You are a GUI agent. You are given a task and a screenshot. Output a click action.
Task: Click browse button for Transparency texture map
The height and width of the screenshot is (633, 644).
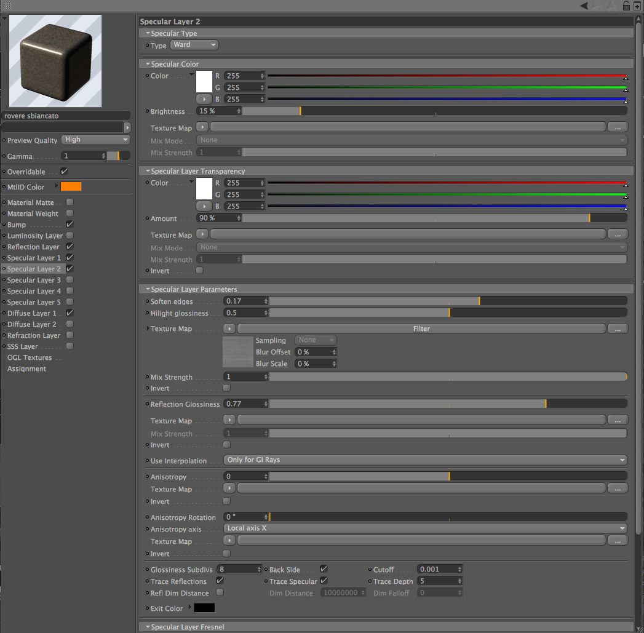618,234
